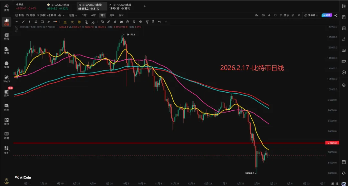The height and width of the screenshot is (186, 348).
Task: Open the 群聊 group chat sidebar icon
Action: click(6, 107)
